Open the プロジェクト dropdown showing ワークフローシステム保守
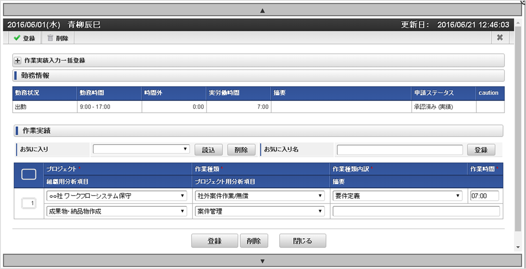 tap(117, 196)
